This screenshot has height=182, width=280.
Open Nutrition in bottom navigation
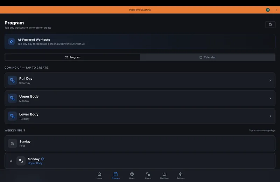pyautogui.click(x=164, y=176)
